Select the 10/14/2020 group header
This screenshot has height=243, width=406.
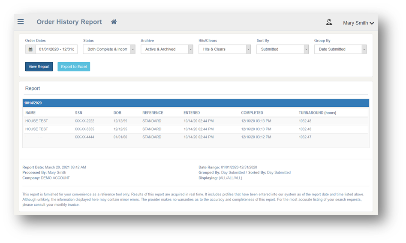pyautogui.click(x=196, y=103)
